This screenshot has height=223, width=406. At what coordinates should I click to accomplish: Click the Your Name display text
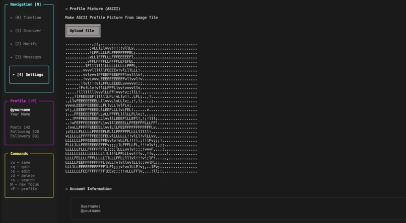tap(20, 114)
